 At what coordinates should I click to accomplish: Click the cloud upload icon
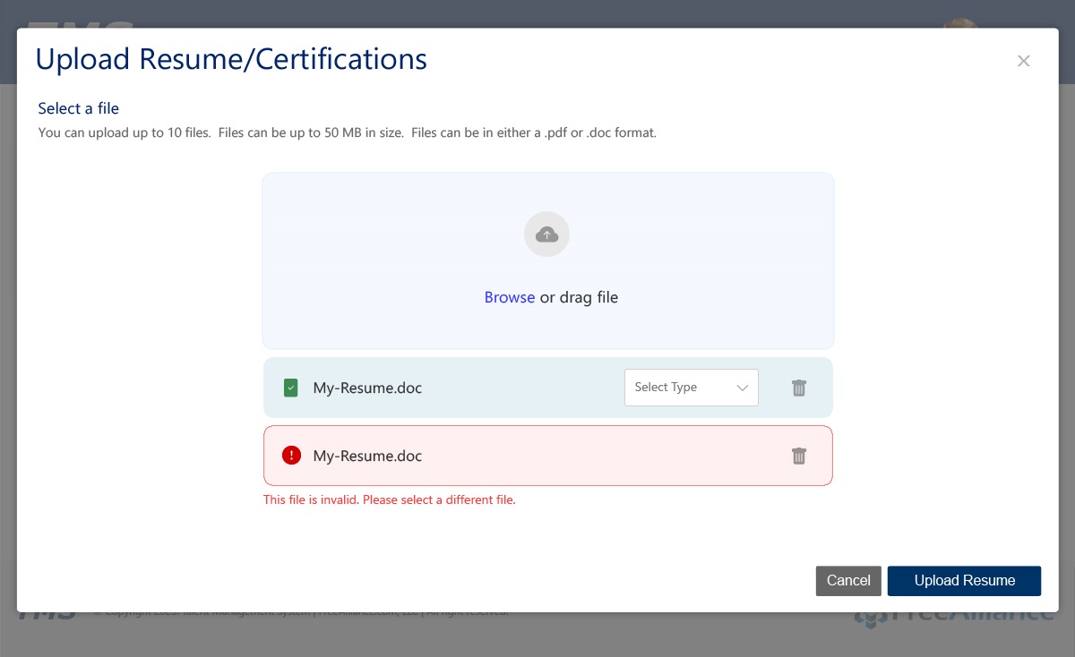[546, 235]
